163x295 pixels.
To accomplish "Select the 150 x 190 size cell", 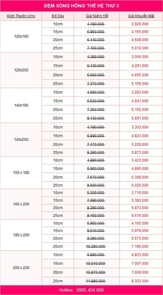I will [21, 173].
